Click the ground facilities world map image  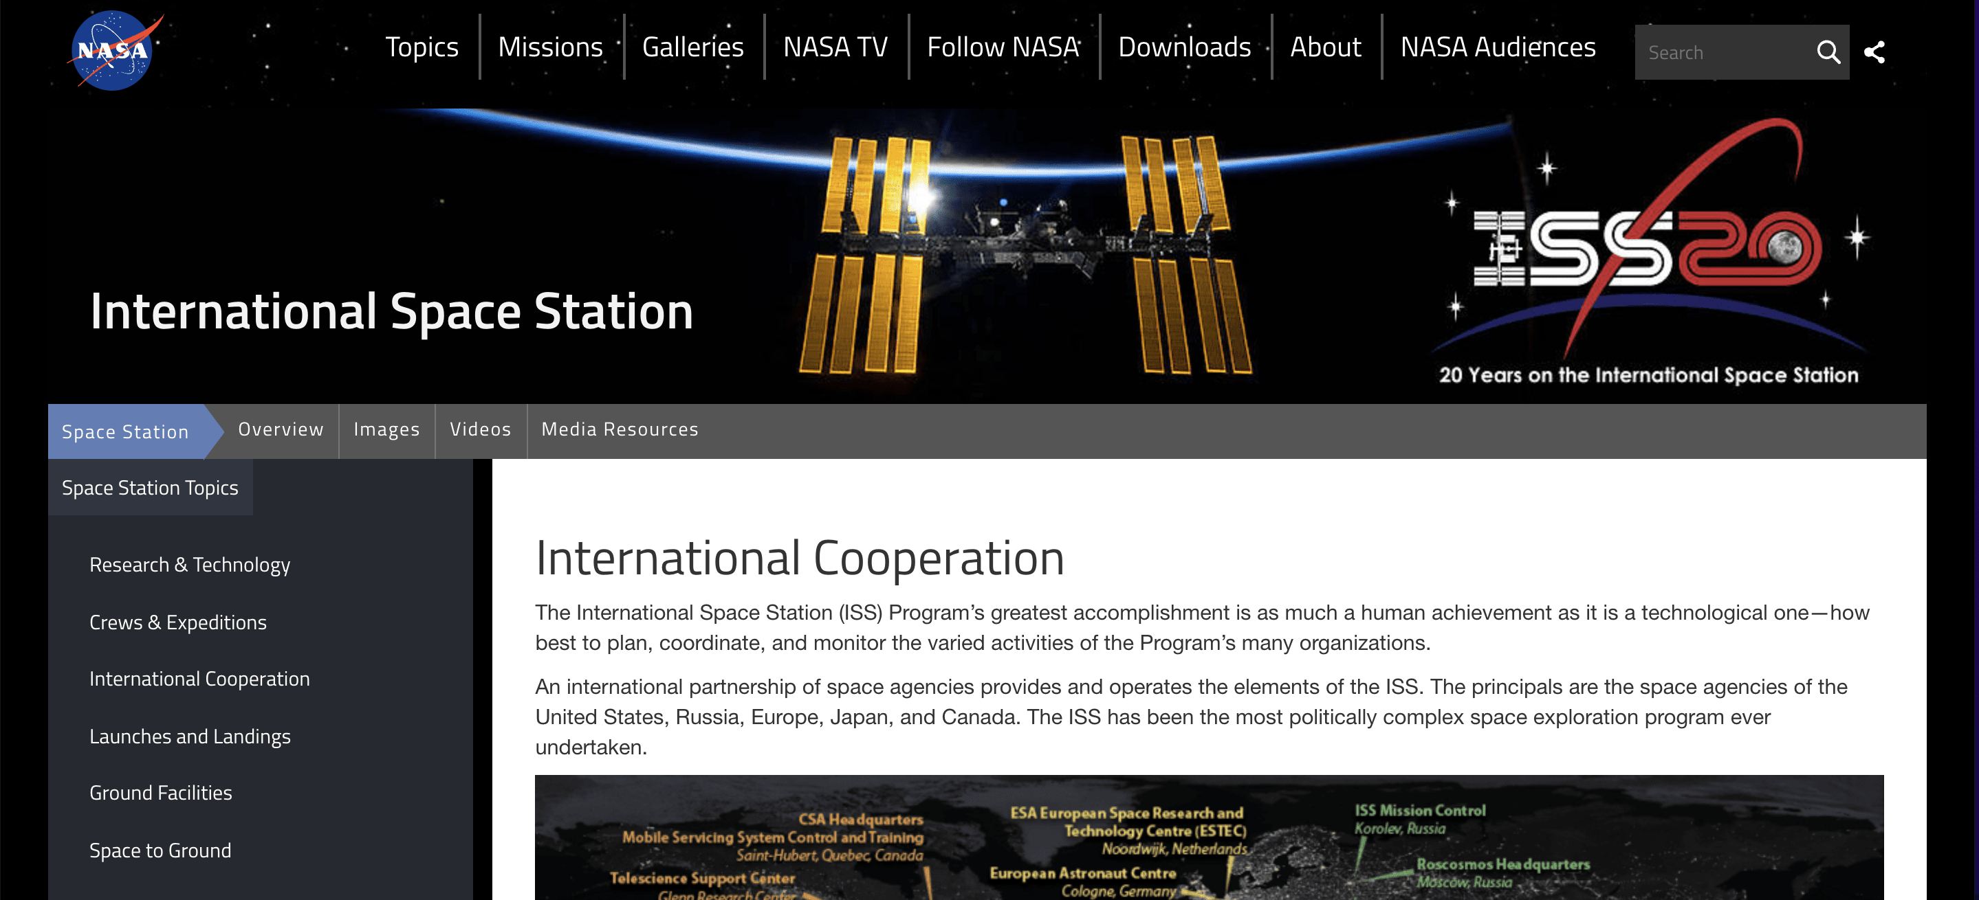point(1210,838)
